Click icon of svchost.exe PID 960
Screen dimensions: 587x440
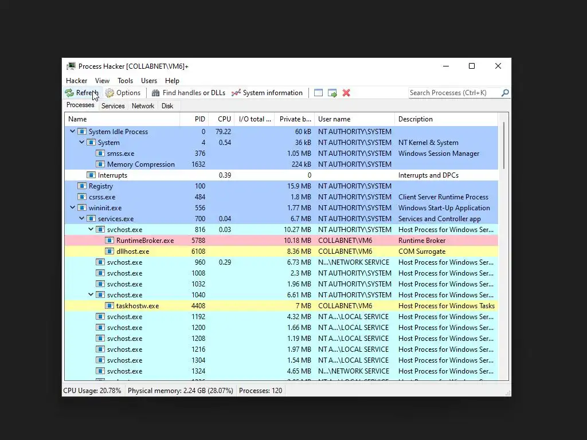[x=100, y=262]
